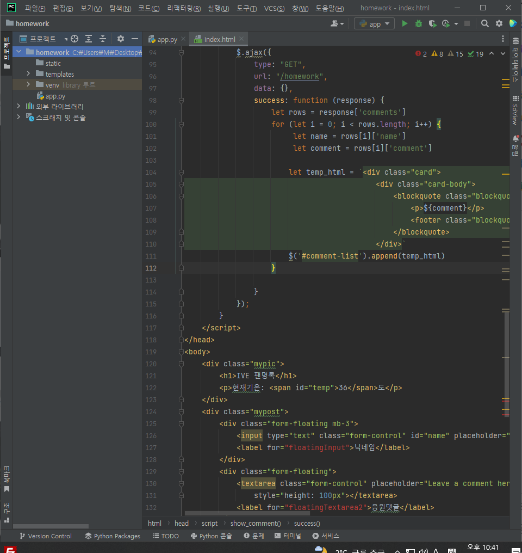
Task: Open the SciView tool window
Action: click(515, 110)
